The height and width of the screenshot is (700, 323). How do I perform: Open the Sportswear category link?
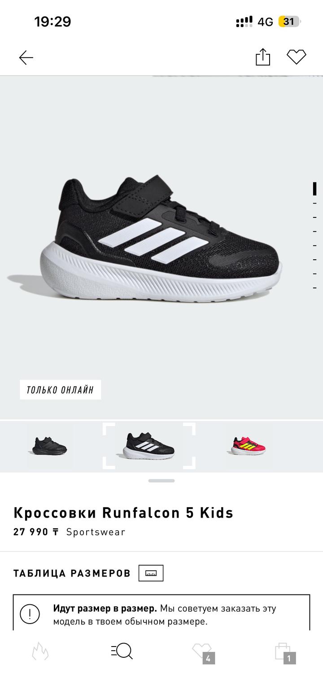96,532
